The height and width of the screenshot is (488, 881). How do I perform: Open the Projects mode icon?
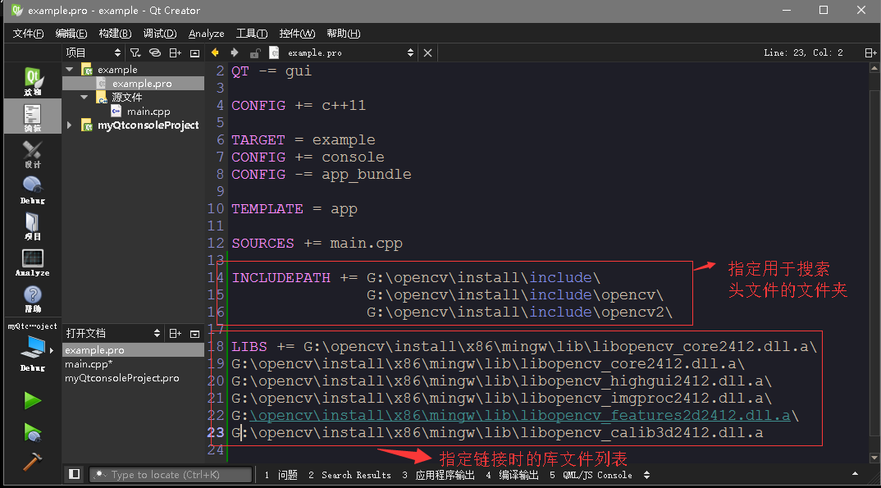33,226
